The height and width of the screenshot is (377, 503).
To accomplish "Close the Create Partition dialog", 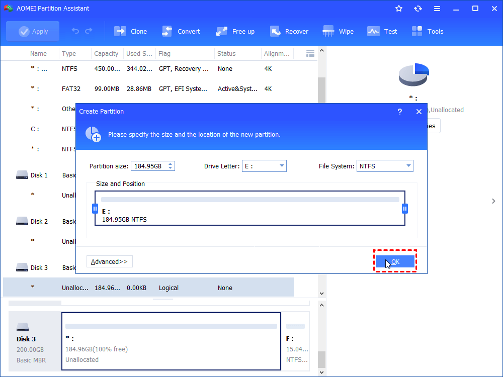I will coord(419,112).
